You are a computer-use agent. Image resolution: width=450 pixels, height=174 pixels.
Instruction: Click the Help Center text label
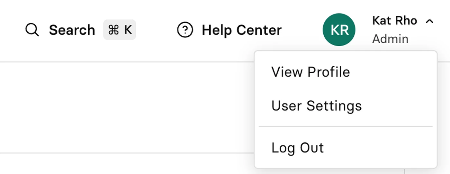click(242, 30)
